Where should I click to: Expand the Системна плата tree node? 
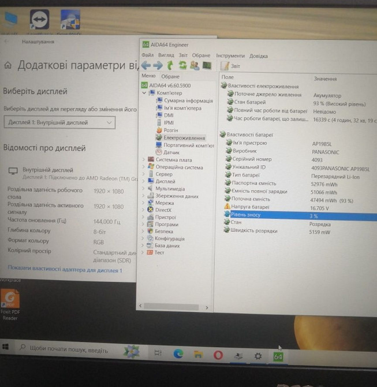144,160
